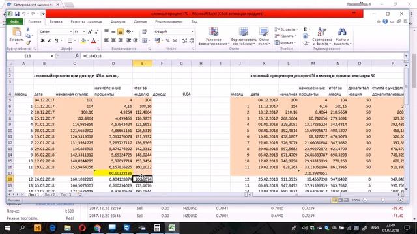Click the insert function fx icon
This screenshot has height=234, width=417.
(77, 56)
